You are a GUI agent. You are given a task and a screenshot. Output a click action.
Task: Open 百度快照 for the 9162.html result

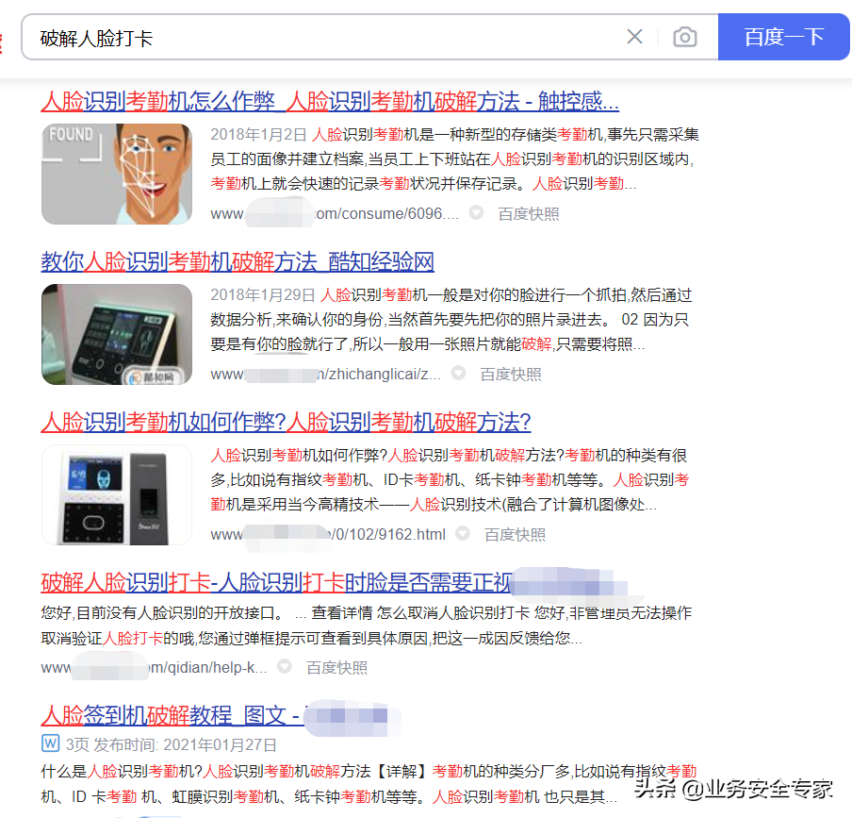point(516,535)
